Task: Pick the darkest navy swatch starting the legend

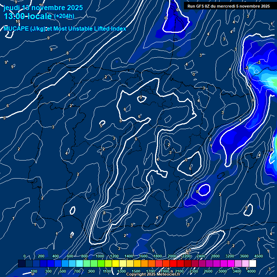Action: click(x=22, y=263)
